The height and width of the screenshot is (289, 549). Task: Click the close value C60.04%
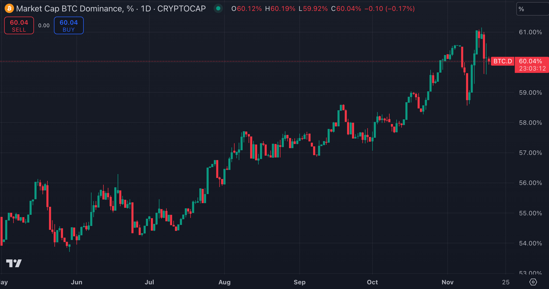click(346, 9)
